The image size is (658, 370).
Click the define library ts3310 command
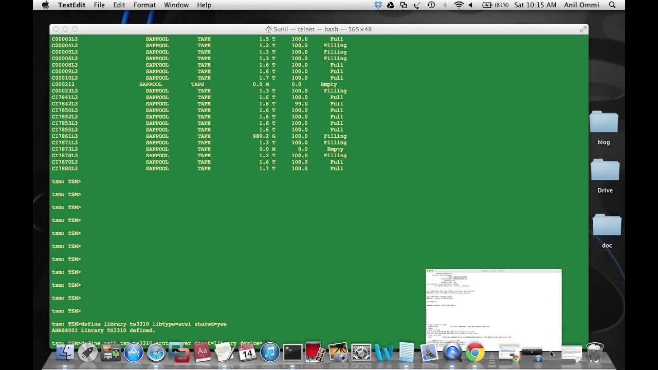click(154, 324)
